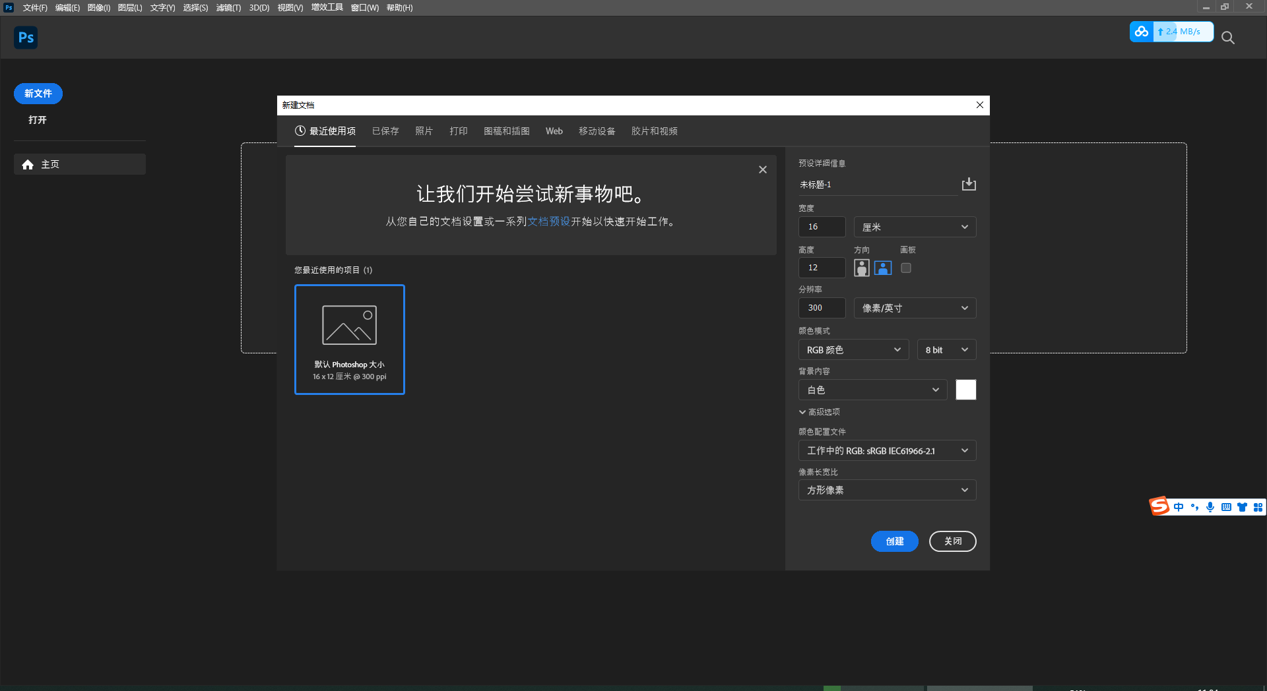Open the 选择(S) menu

tap(195, 8)
